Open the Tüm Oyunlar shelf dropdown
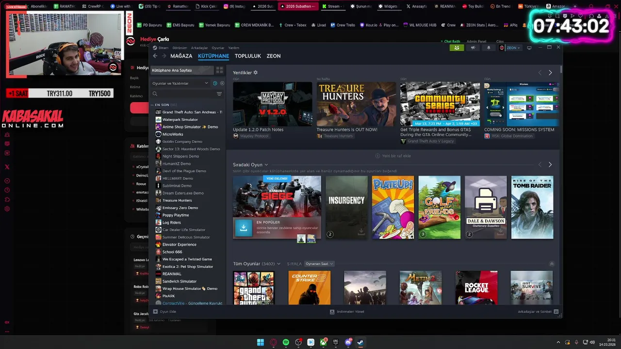This screenshot has height=349, width=621. [x=278, y=264]
